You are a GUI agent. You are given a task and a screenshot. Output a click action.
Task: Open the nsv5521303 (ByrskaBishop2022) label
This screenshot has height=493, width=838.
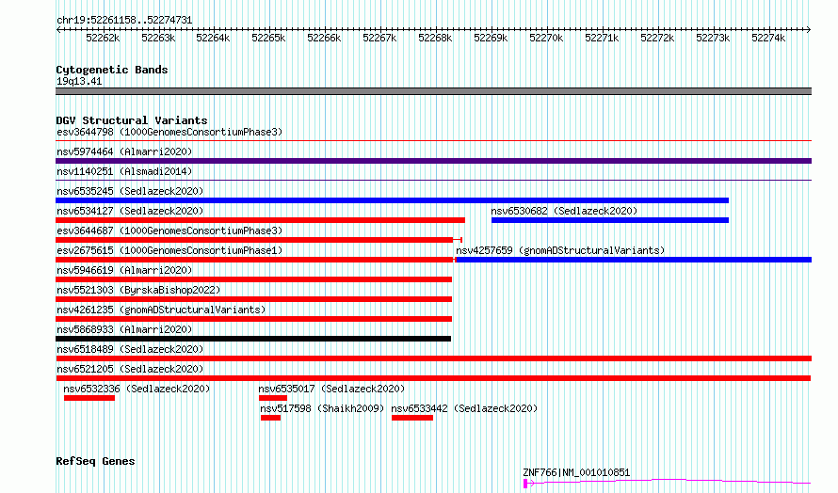tap(138, 290)
